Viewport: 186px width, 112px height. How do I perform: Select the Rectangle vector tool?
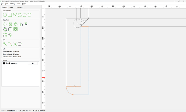(10, 15)
